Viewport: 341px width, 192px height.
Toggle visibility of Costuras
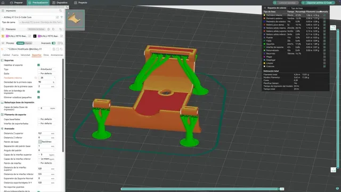click(x=324, y=66)
